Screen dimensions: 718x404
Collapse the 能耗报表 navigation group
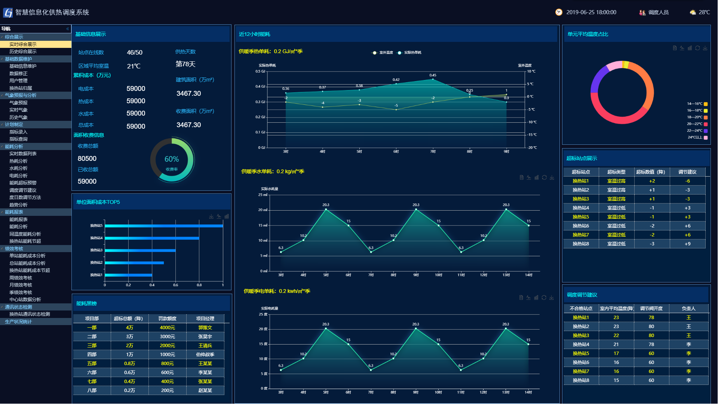click(36, 212)
